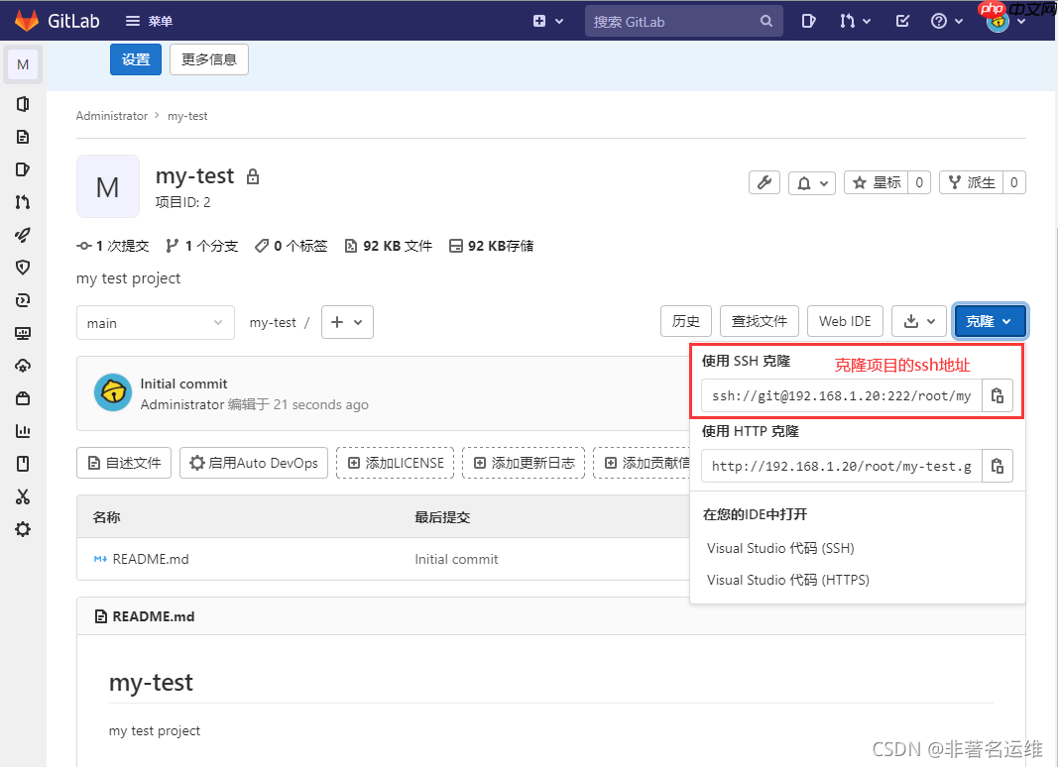
Task: Expand the main branch selector
Action: point(155,322)
